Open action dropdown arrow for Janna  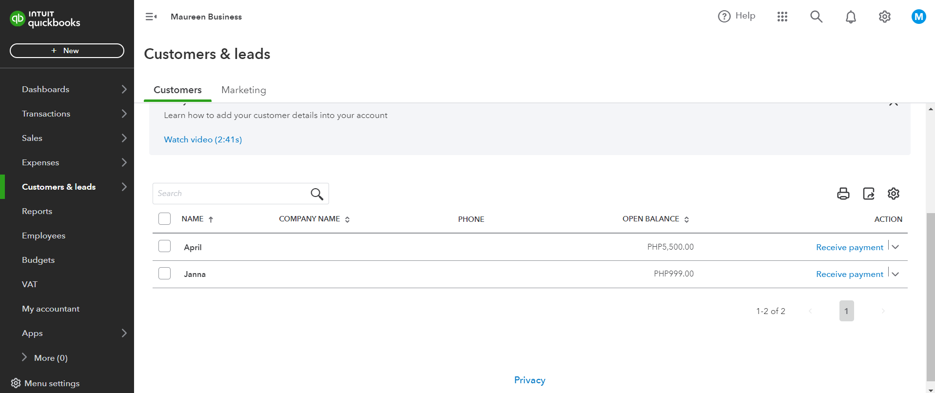click(896, 274)
